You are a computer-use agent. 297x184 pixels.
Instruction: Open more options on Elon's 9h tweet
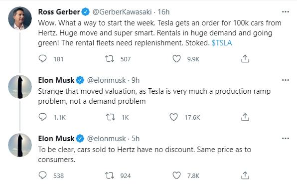pos(286,80)
